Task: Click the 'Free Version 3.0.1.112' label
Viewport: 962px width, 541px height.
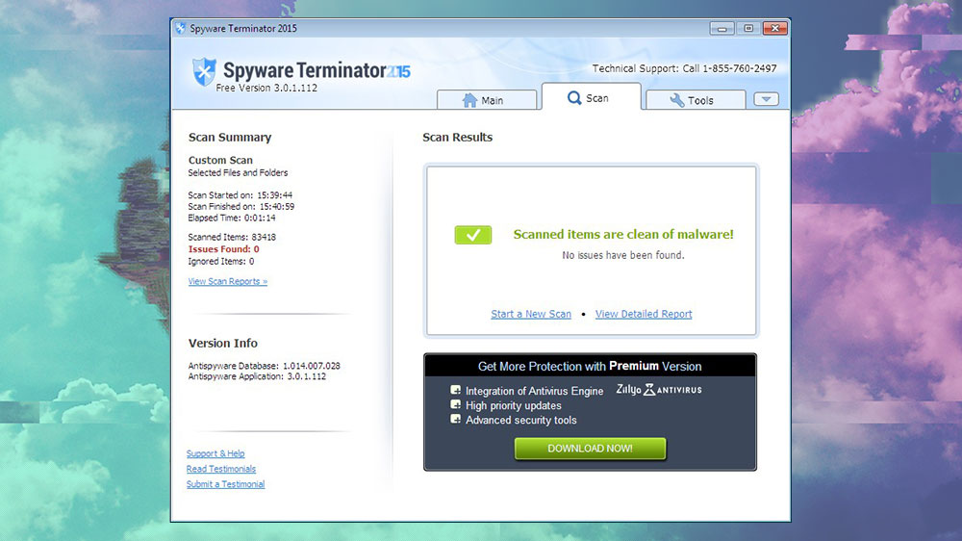Action: tap(266, 88)
